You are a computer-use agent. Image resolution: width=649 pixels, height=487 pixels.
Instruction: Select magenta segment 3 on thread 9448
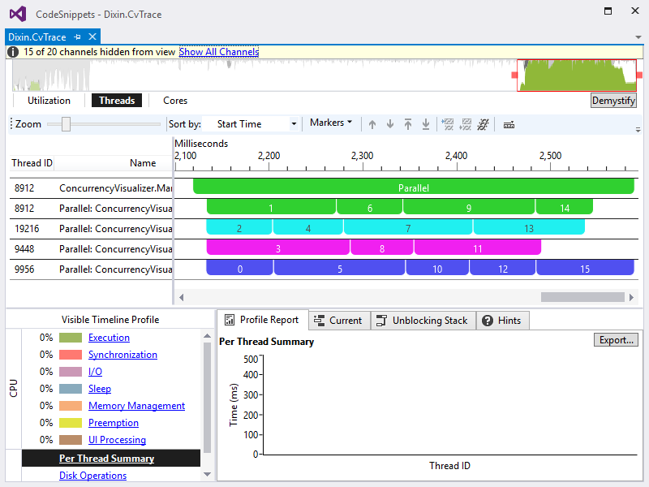[278, 248]
